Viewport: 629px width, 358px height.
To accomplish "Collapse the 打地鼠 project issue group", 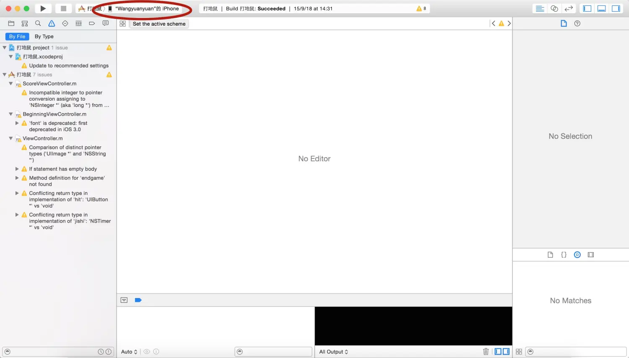I will [5, 48].
